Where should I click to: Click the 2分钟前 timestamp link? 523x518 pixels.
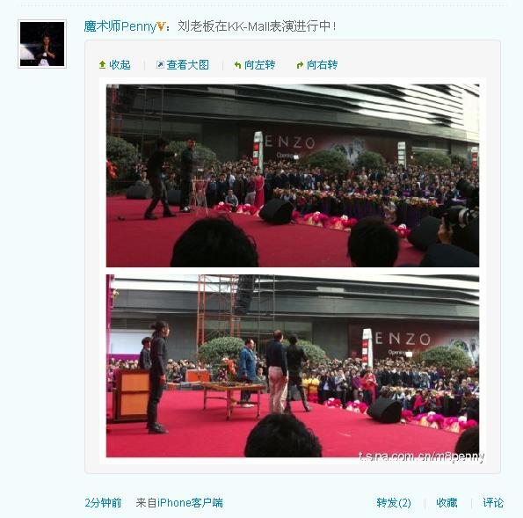pyautogui.click(x=103, y=503)
